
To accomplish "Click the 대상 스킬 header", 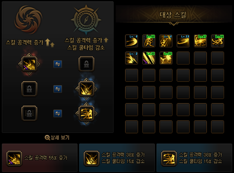I will click(x=173, y=15).
